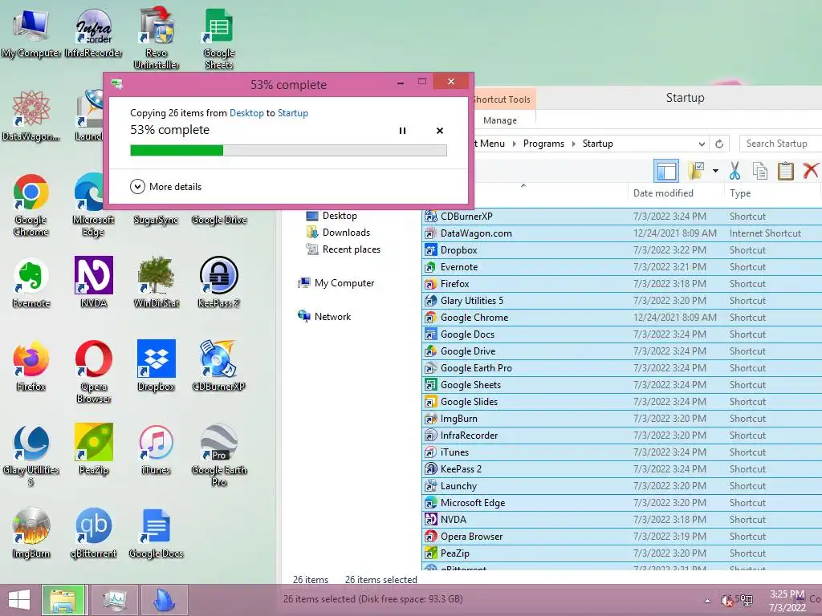Open the Windows Start button

tap(19, 600)
